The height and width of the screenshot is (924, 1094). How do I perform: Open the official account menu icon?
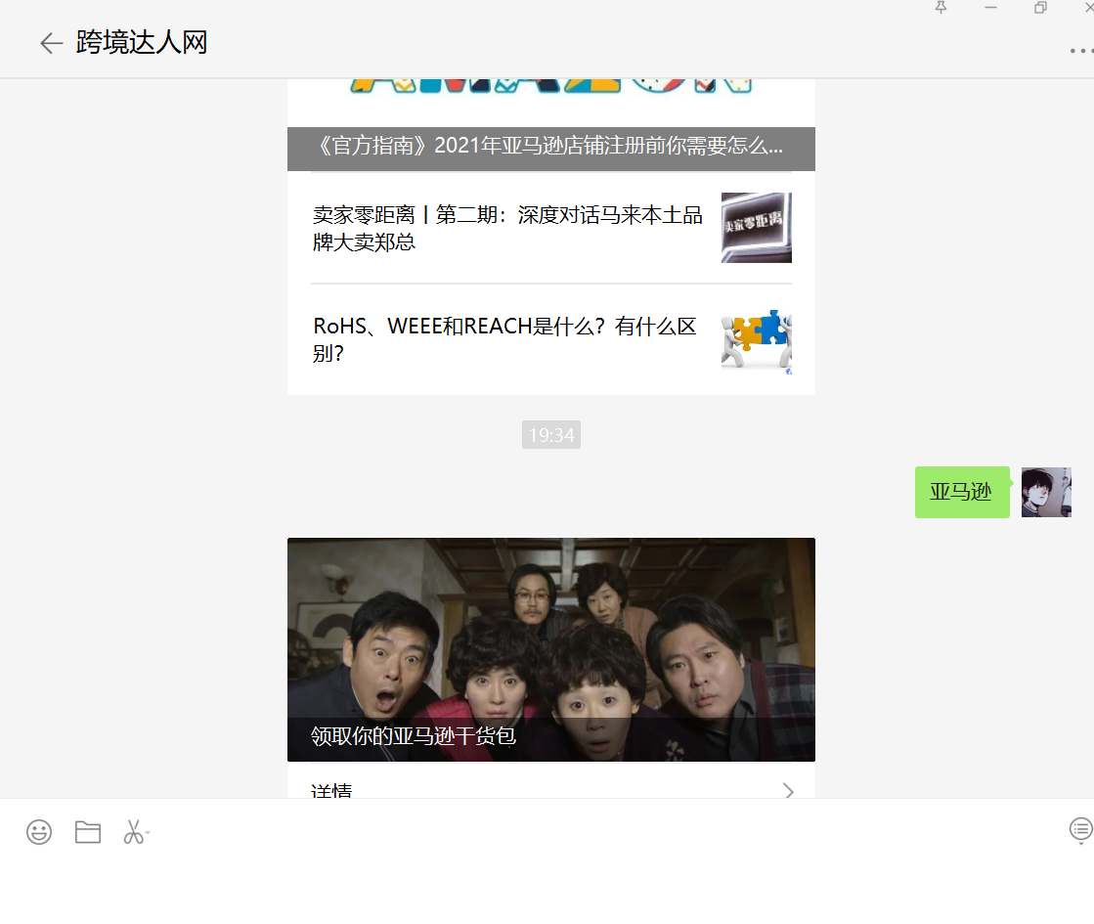(1080, 830)
